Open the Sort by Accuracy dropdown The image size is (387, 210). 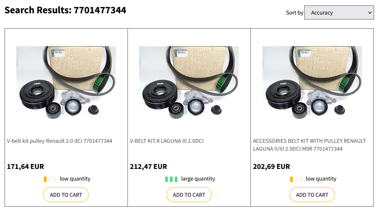click(x=339, y=12)
